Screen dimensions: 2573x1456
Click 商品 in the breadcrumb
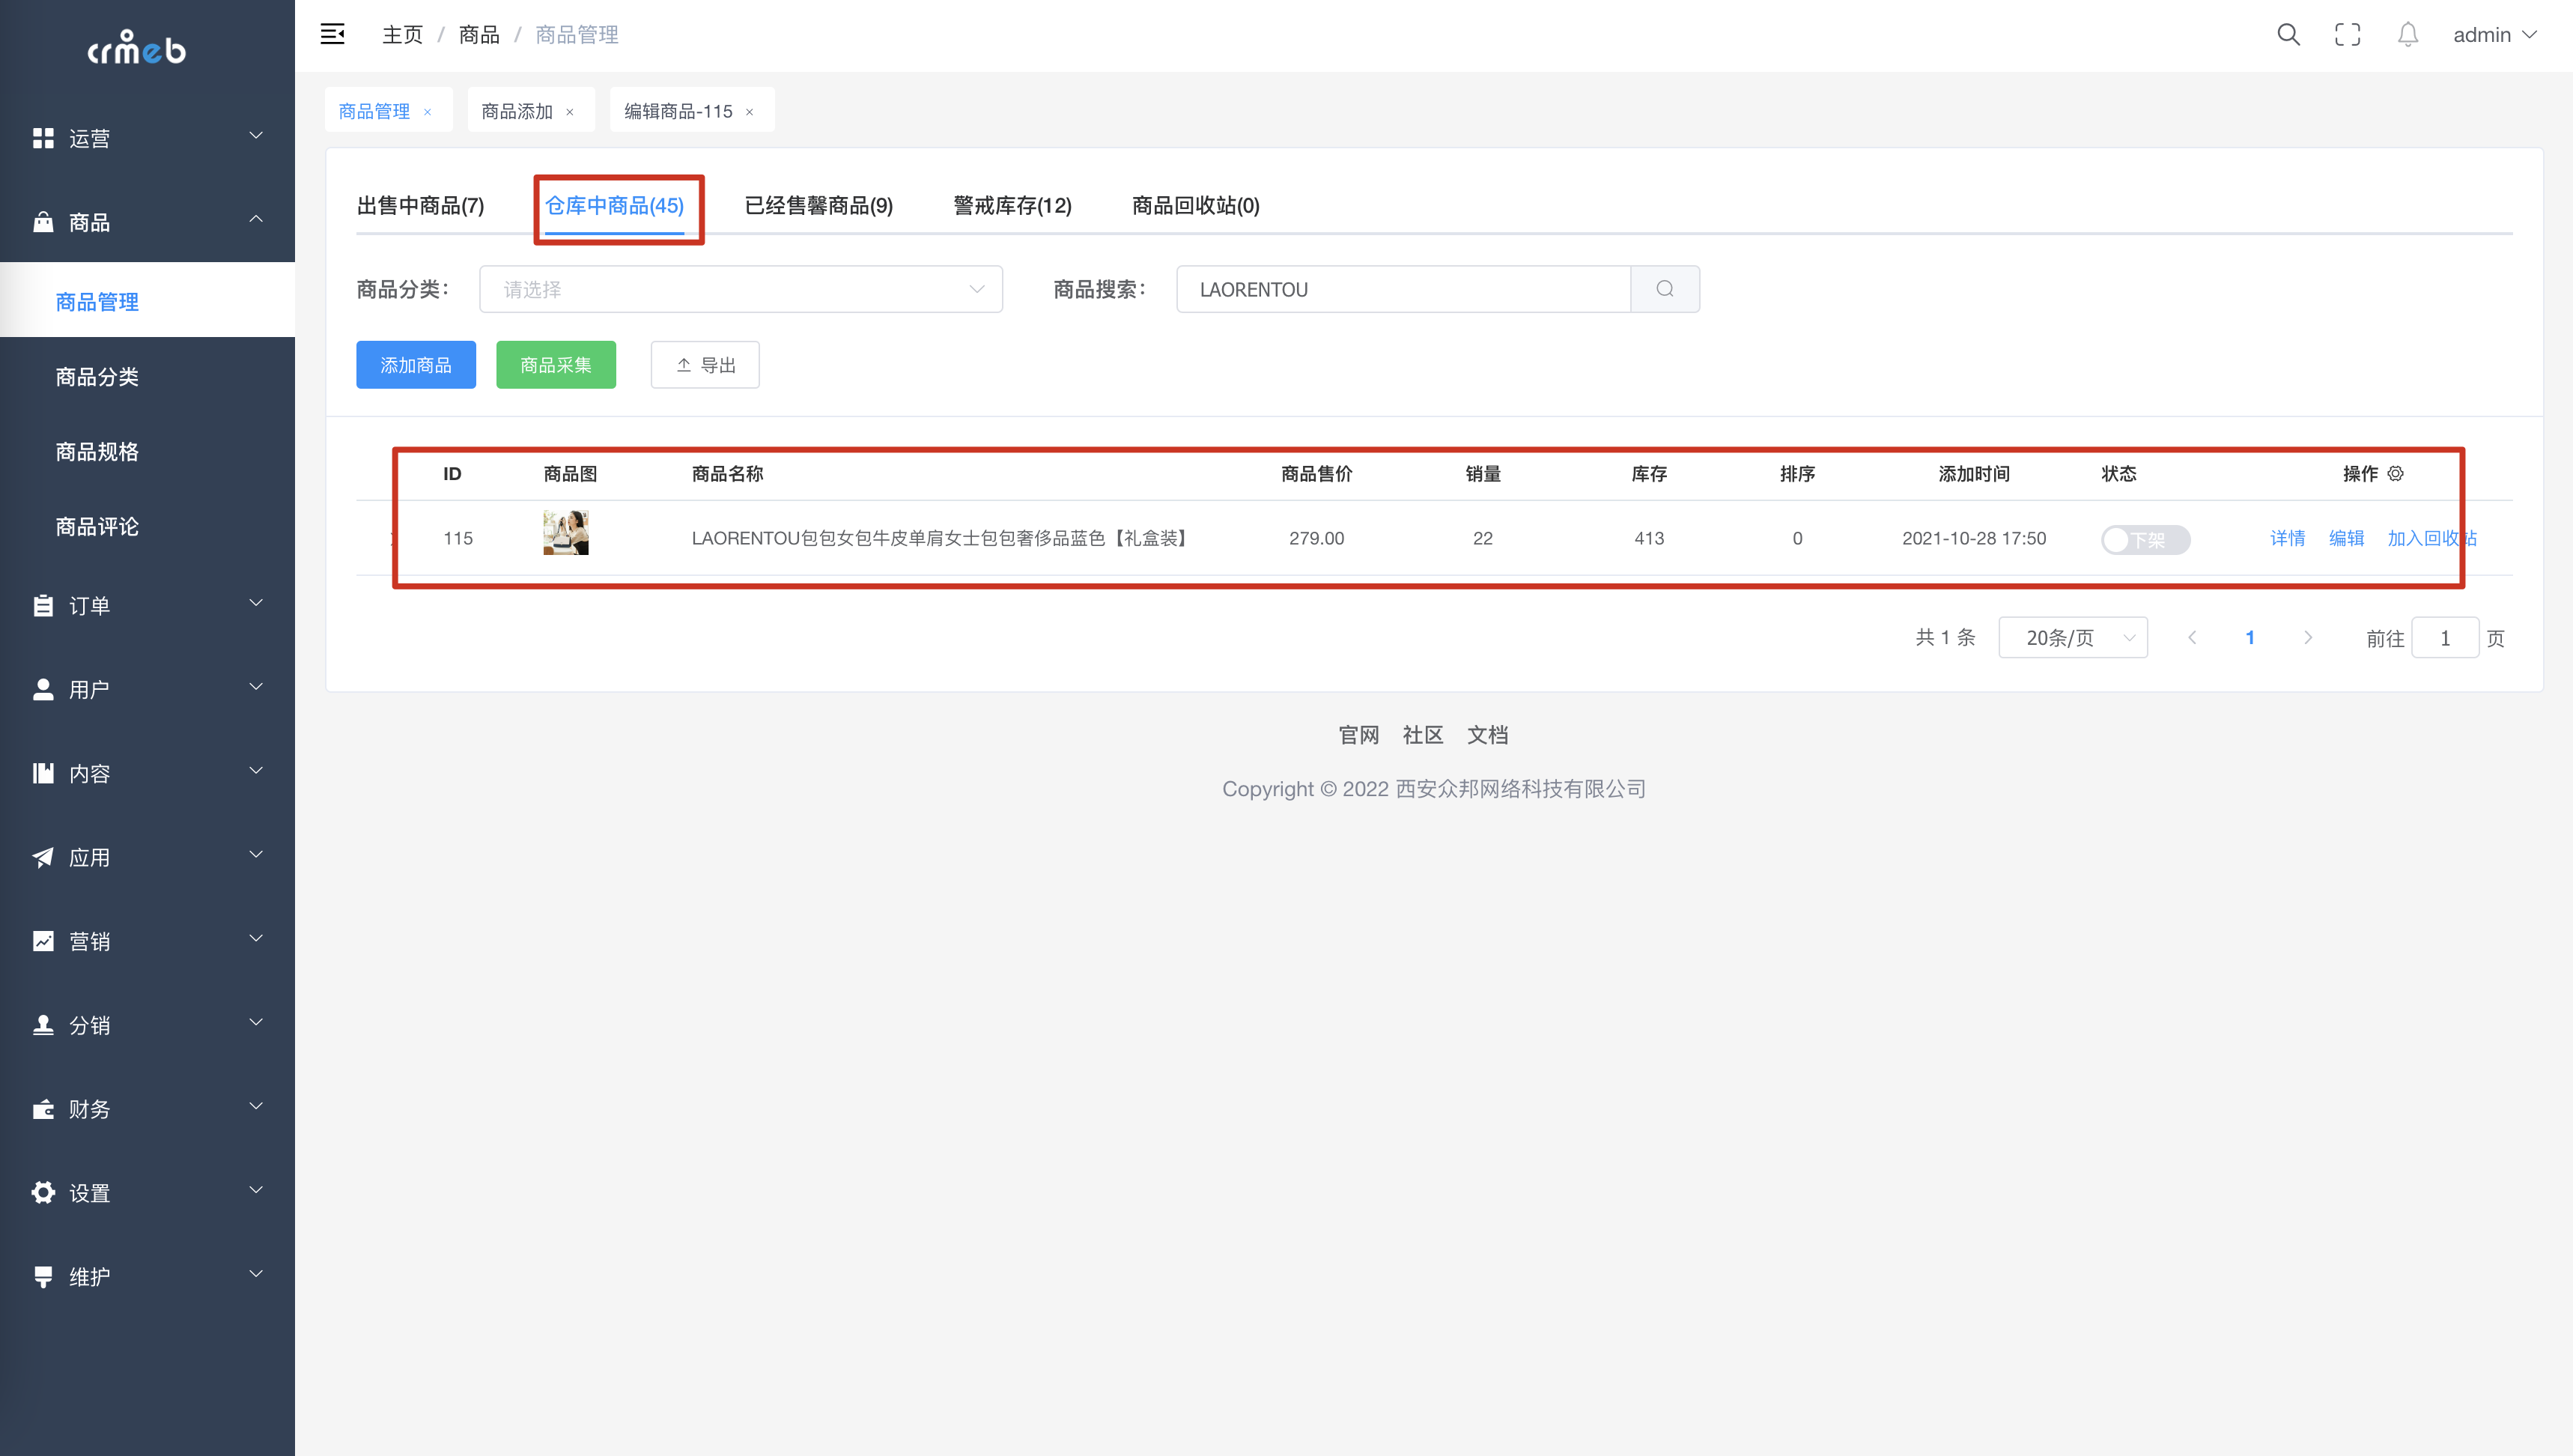[x=479, y=35]
